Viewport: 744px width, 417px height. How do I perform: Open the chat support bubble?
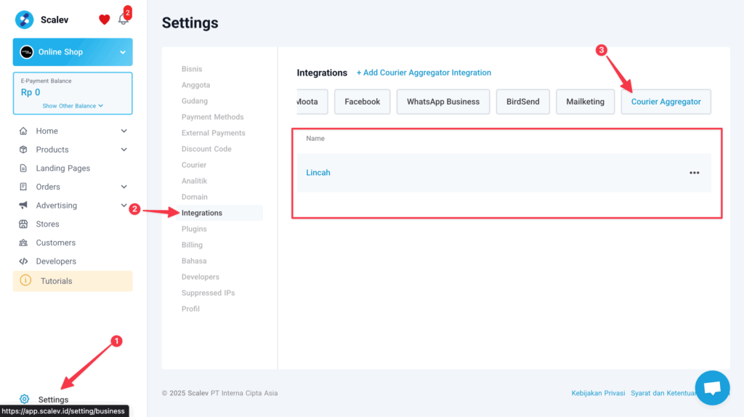pos(712,388)
